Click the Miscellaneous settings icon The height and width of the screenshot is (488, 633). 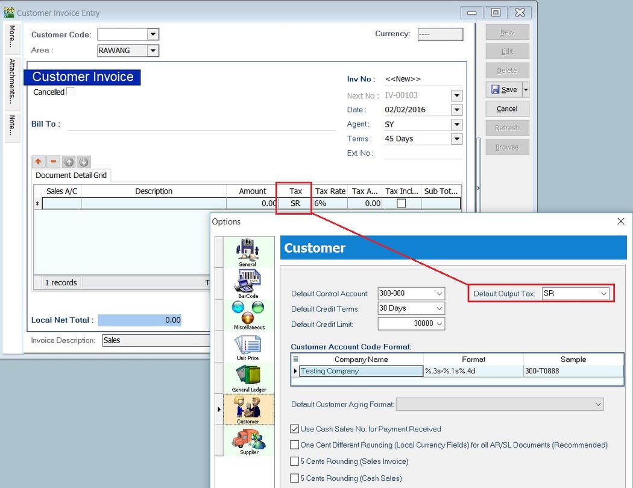(x=249, y=314)
